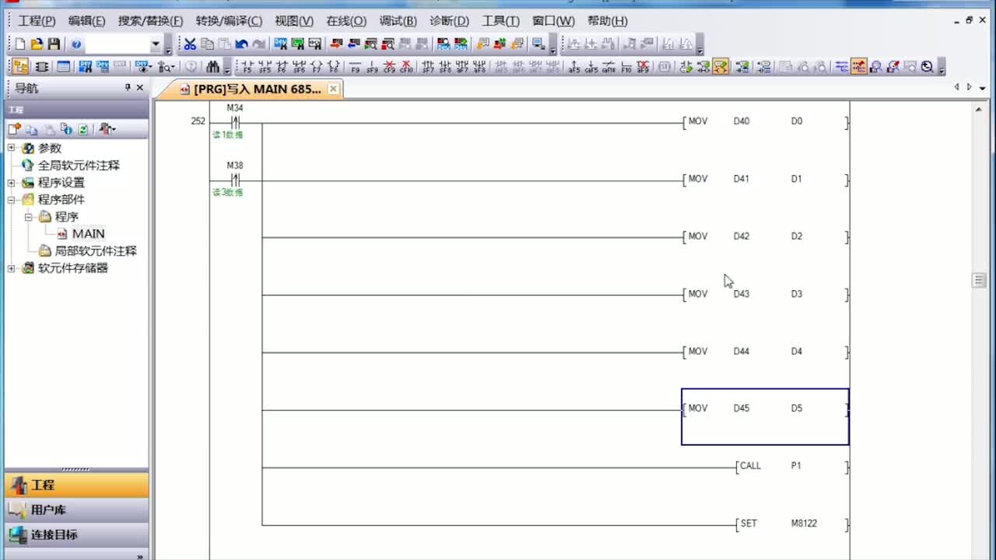Collapse the 程序 subfolder node

click(x=28, y=217)
